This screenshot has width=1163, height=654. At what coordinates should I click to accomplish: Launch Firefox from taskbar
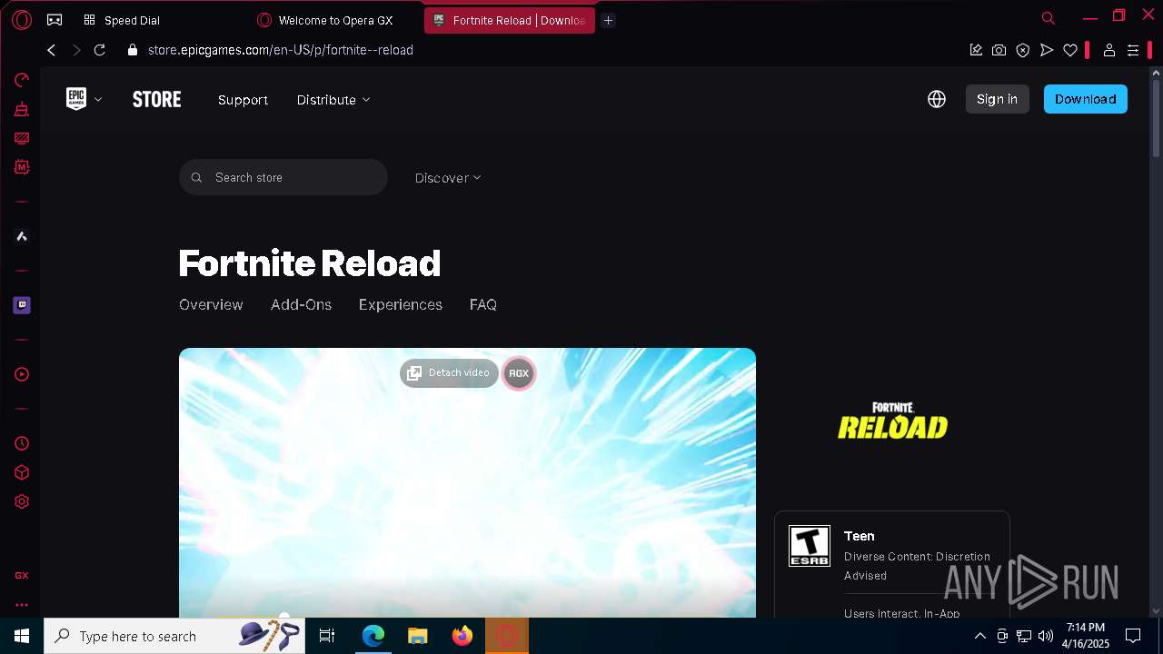(x=462, y=636)
